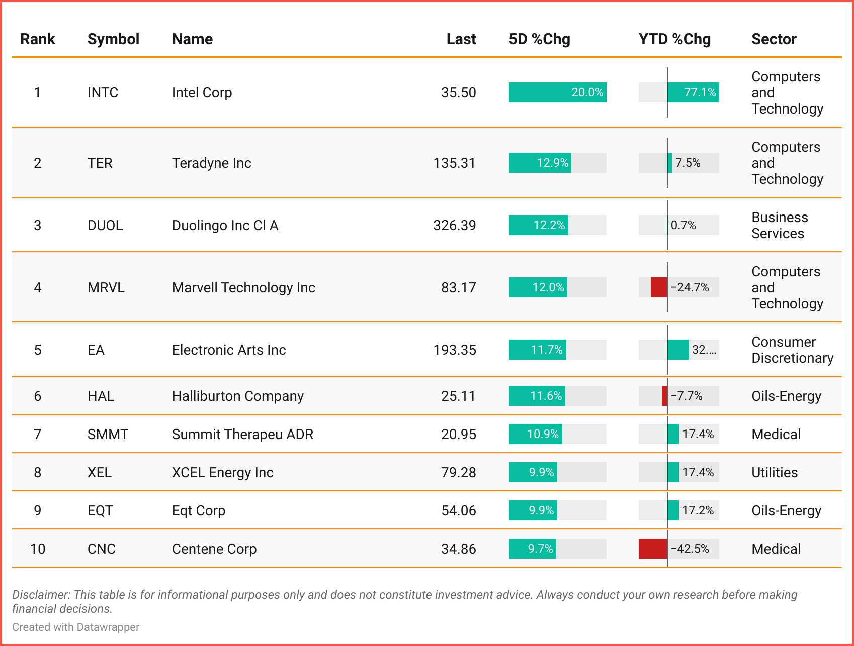Select the YTD %Chg column header
Screen dimensions: 854x646
pos(674,39)
